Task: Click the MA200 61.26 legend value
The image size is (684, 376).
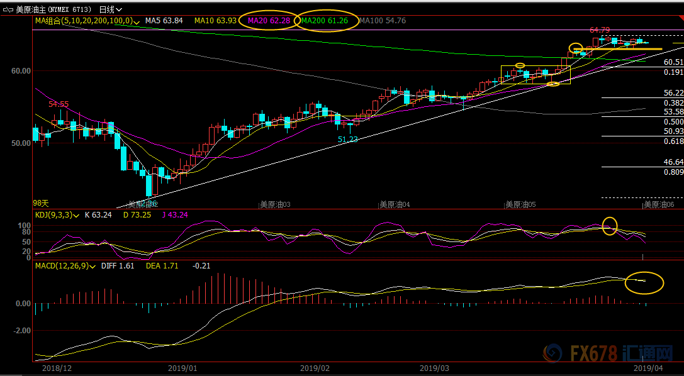Action: [325, 21]
